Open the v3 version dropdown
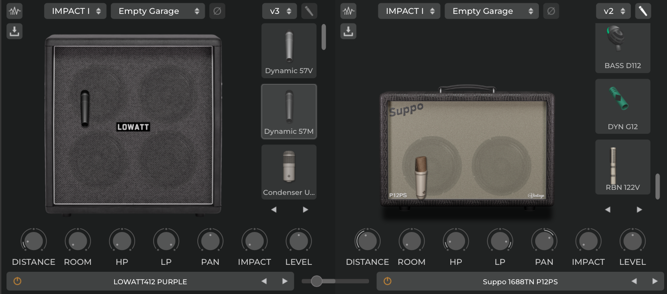Screen dimensions: 667x294 point(279,11)
